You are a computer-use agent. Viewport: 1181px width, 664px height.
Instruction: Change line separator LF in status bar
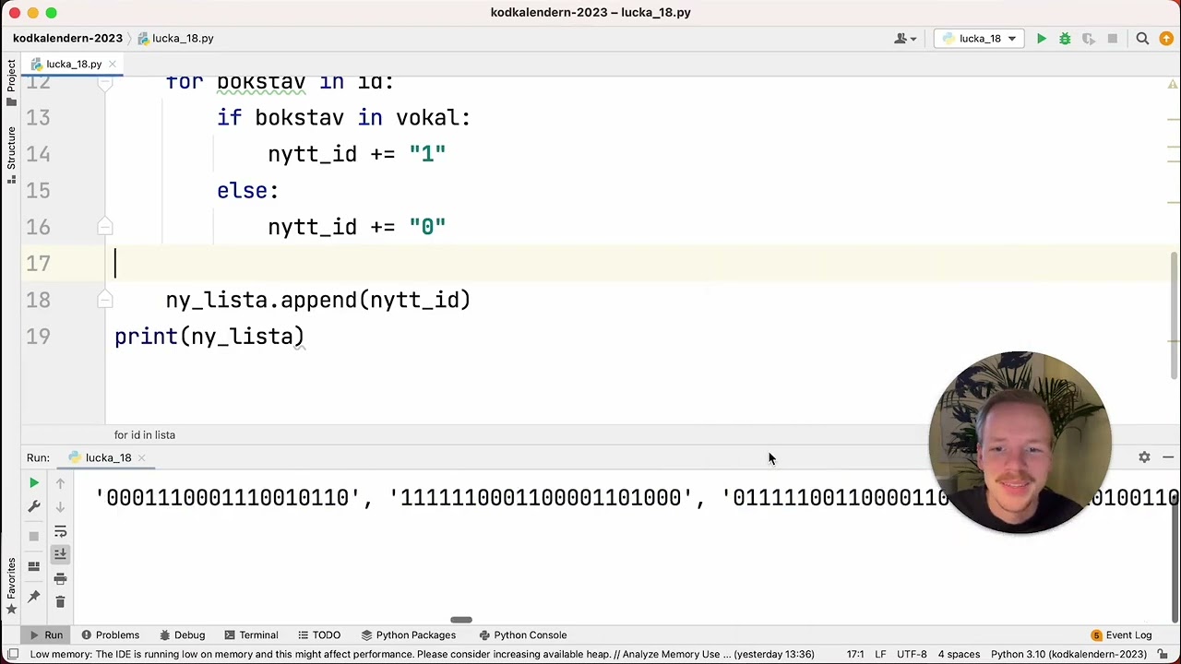(880, 654)
